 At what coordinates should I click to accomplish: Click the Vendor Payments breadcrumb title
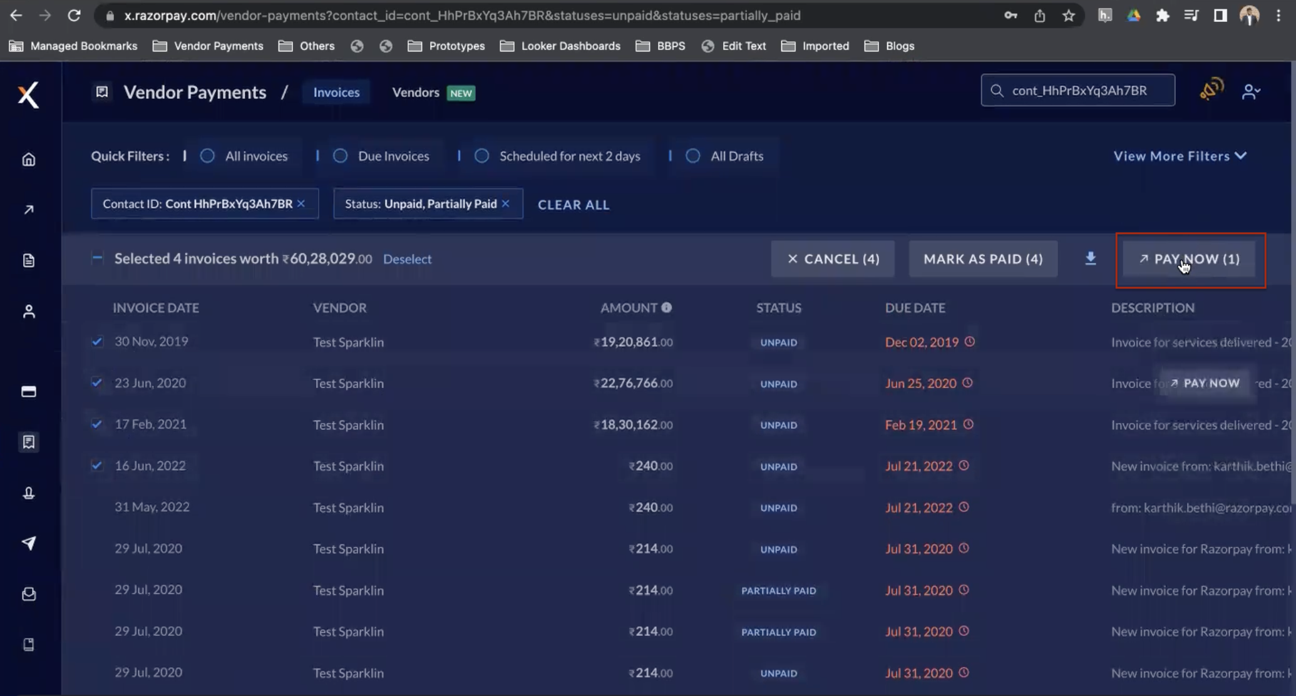click(195, 92)
